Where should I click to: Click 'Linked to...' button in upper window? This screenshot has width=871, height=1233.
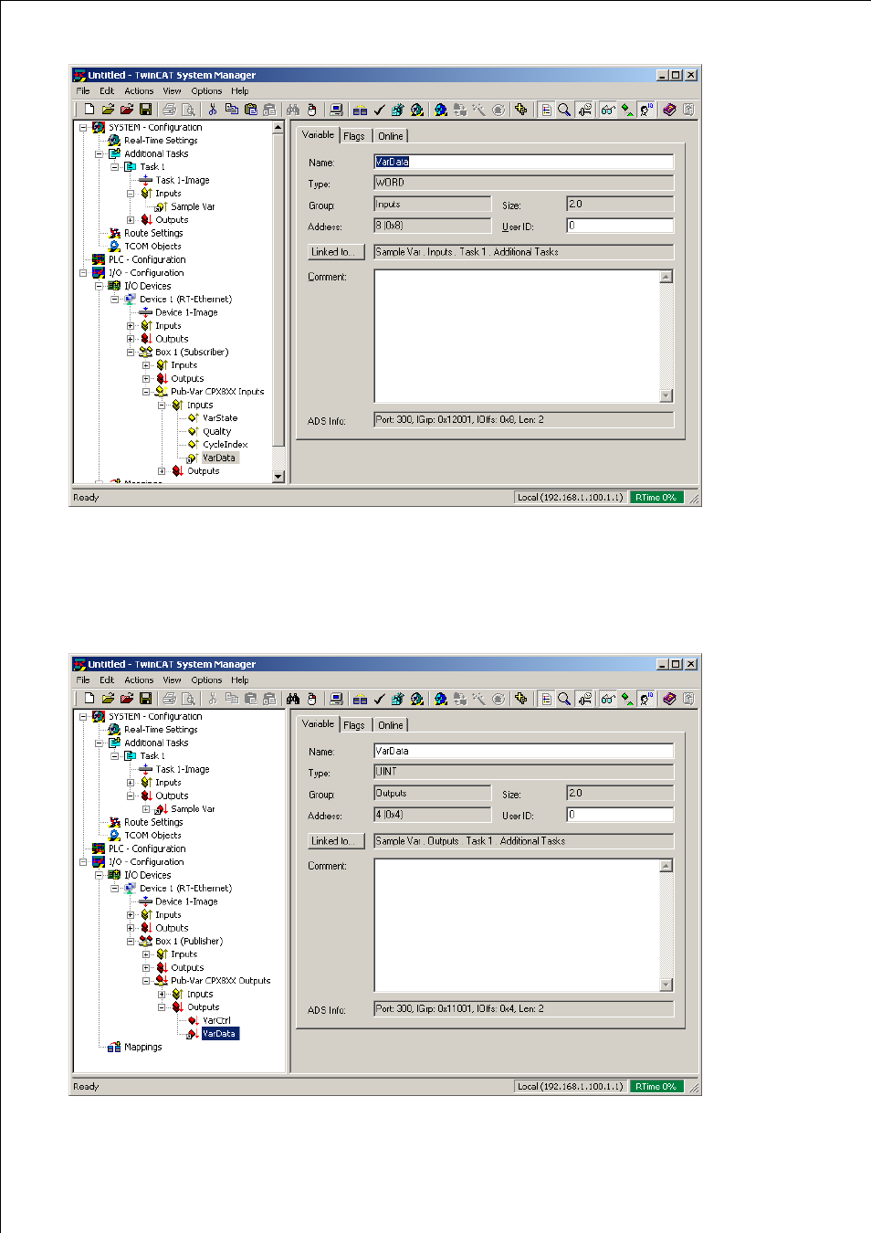[337, 252]
